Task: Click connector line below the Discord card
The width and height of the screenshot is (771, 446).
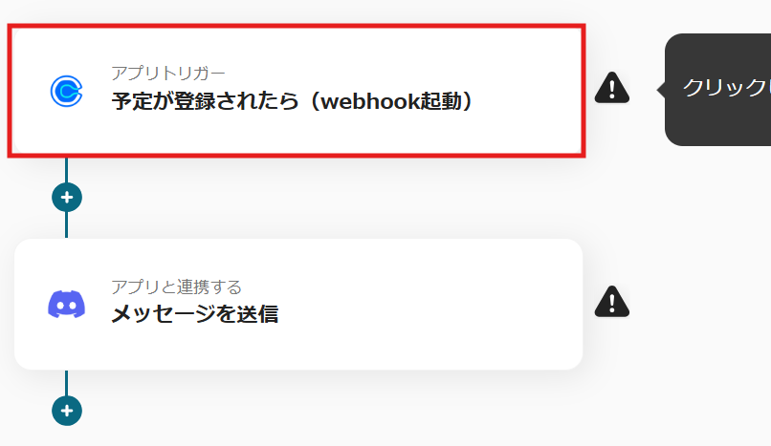Action: pos(66,383)
